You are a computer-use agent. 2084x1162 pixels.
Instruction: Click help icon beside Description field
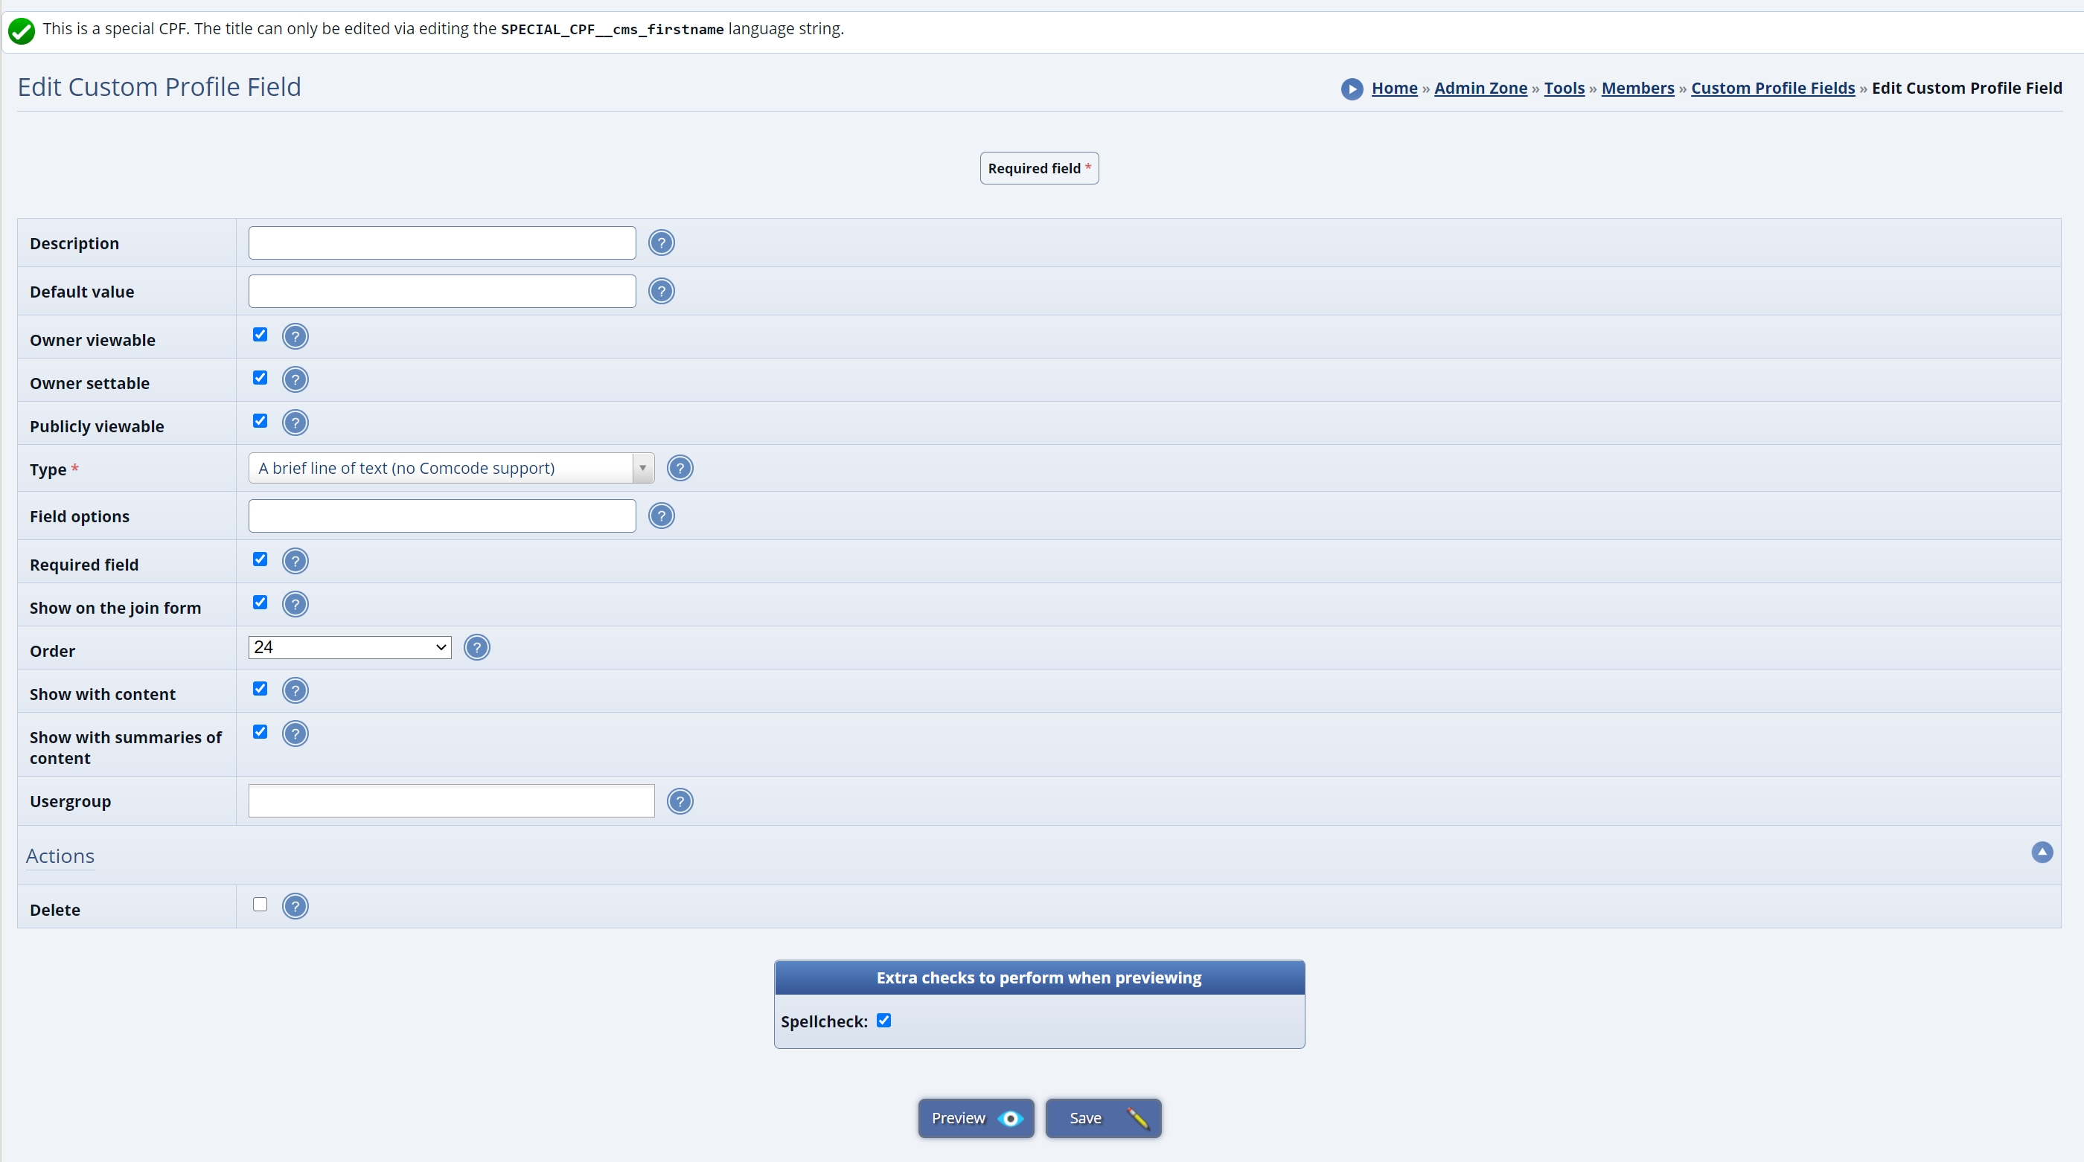click(x=661, y=243)
